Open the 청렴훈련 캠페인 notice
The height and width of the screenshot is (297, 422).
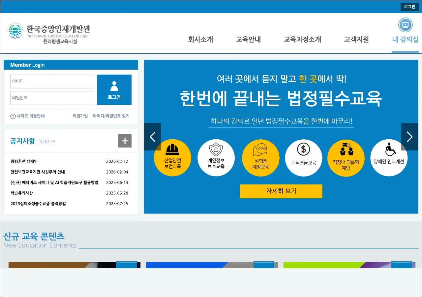click(x=24, y=161)
